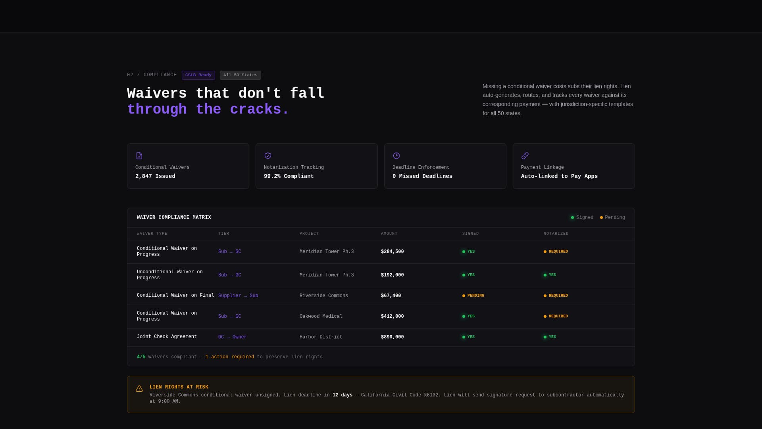The image size is (762, 429).
Task: Click the Payment Linkage chain-link icon
Action: [x=525, y=156]
